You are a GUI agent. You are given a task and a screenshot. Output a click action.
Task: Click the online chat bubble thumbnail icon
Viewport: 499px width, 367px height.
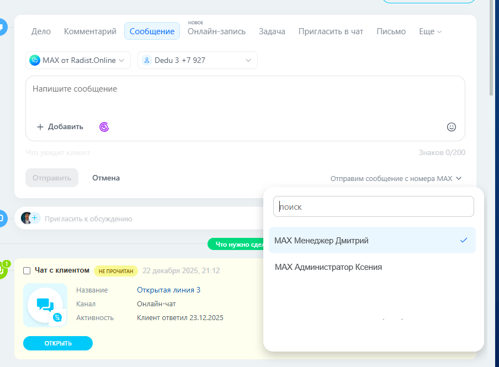(45, 305)
